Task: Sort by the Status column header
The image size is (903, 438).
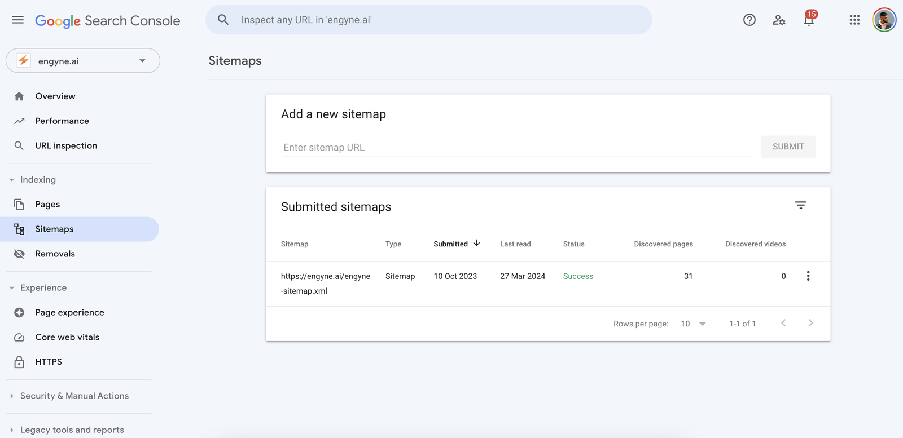Action: tap(573, 244)
